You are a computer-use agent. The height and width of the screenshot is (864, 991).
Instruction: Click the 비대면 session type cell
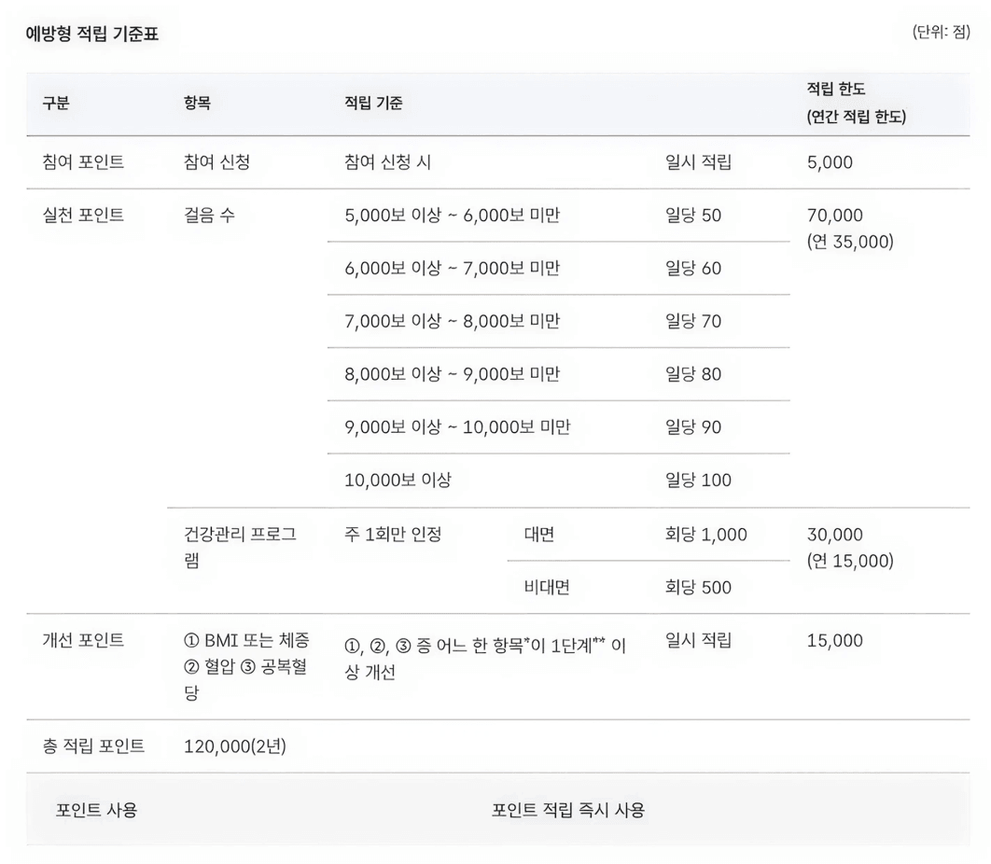548,588
